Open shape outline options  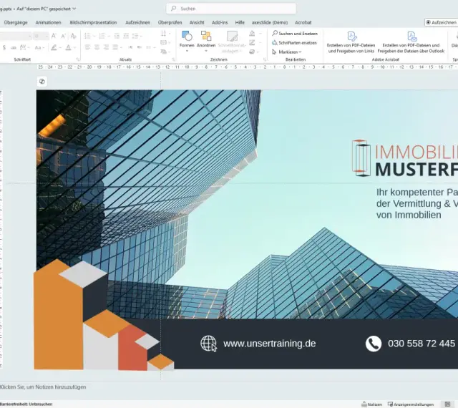coord(255,43)
